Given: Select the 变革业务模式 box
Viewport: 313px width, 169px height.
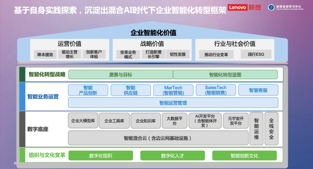Looking at the screenshot, I should click(x=128, y=54).
